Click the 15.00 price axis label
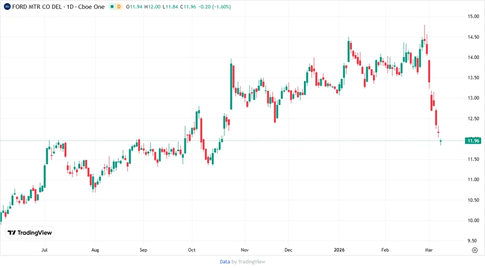This screenshot has width=485, height=268. pyautogui.click(x=473, y=16)
